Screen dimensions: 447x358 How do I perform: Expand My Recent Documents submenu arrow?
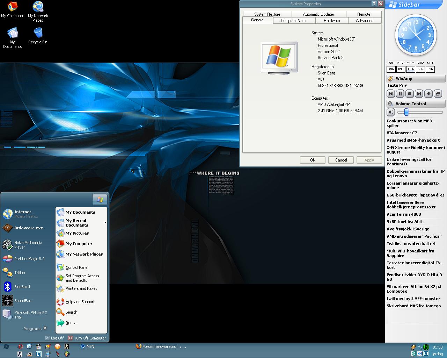(x=105, y=223)
